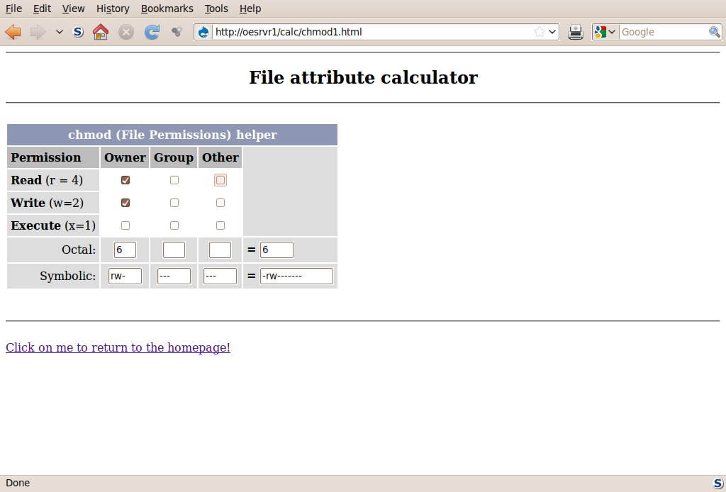The height and width of the screenshot is (492, 726).
Task: Open the Bookmarks menu
Action: 167,9
